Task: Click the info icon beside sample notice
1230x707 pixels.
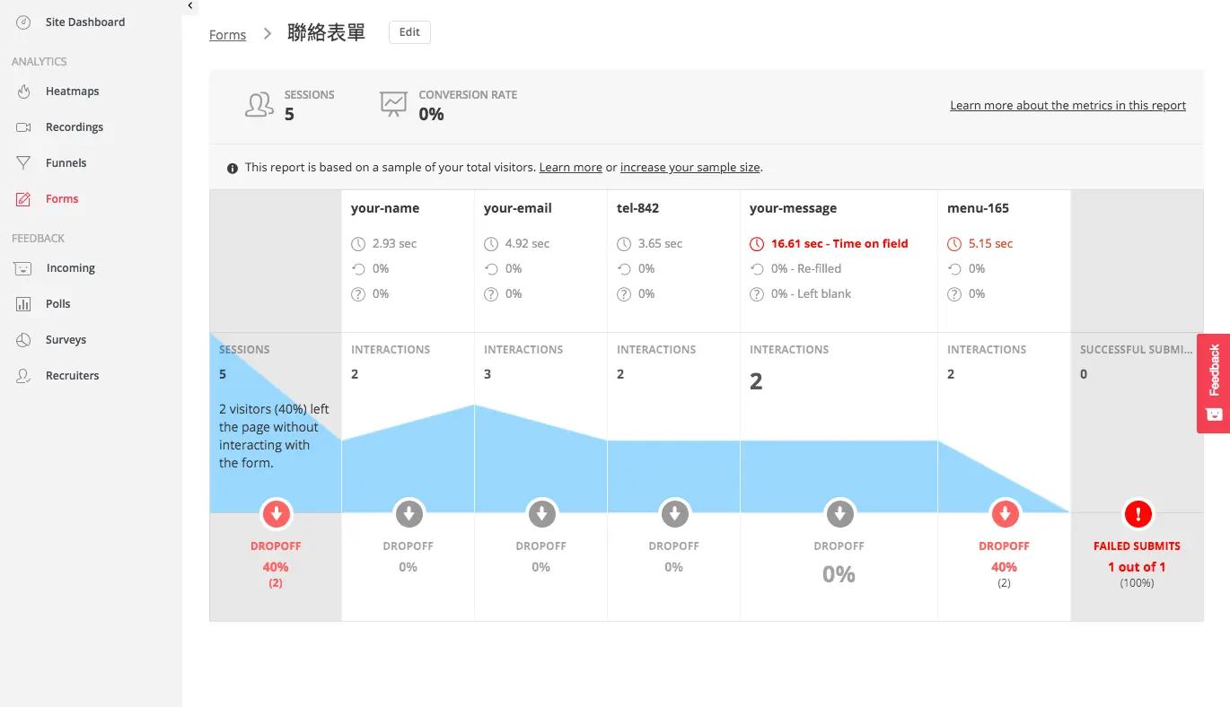Action: (233, 168)
